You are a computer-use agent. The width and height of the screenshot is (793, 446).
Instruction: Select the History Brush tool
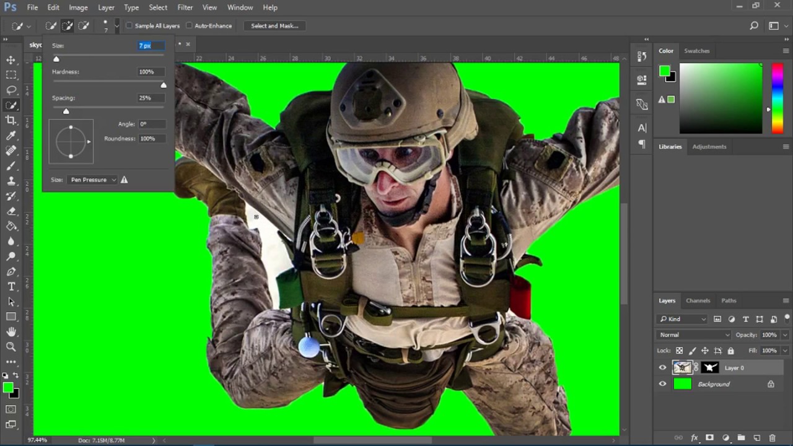tap(11, 196)
